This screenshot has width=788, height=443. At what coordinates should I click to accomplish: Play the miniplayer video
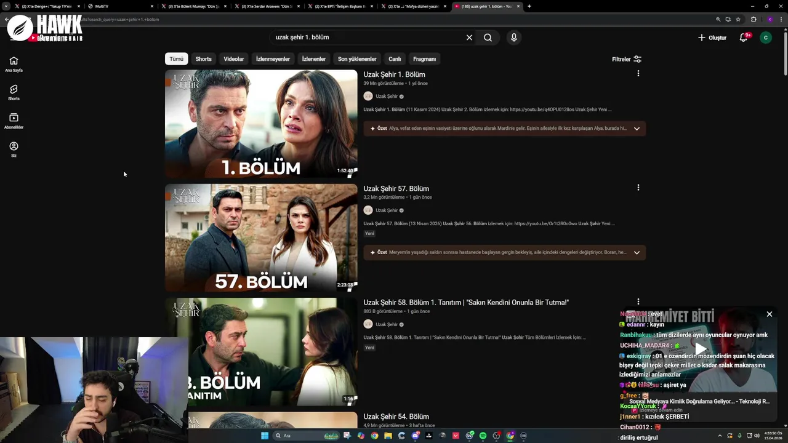(x=701, y=349)
